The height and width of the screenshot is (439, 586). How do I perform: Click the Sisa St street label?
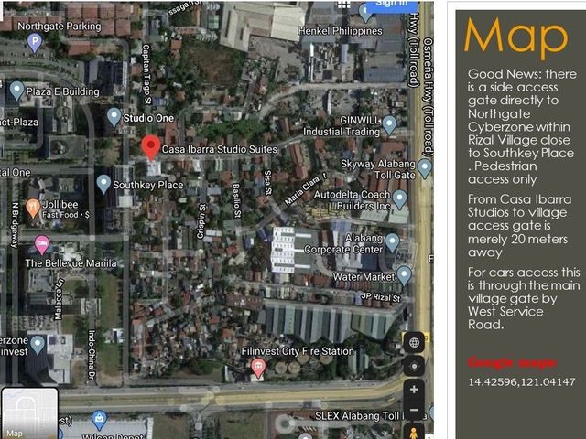point(268,183)
